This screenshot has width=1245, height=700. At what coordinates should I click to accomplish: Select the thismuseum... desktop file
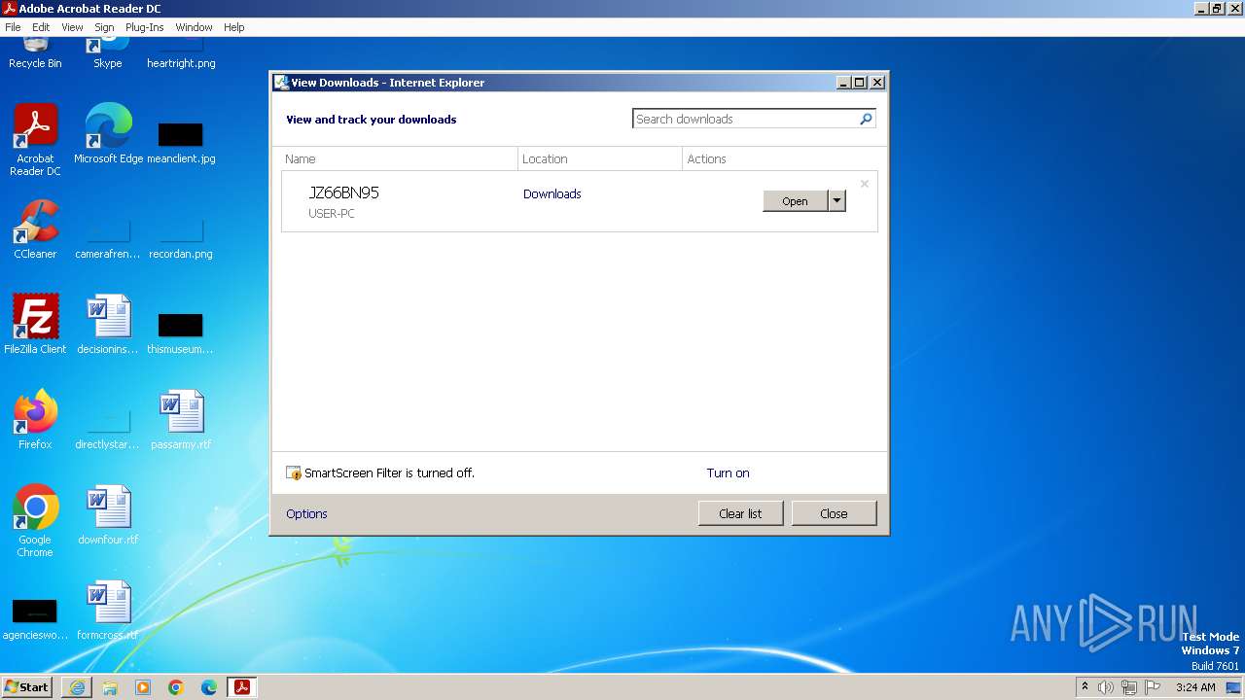point(181,332)
